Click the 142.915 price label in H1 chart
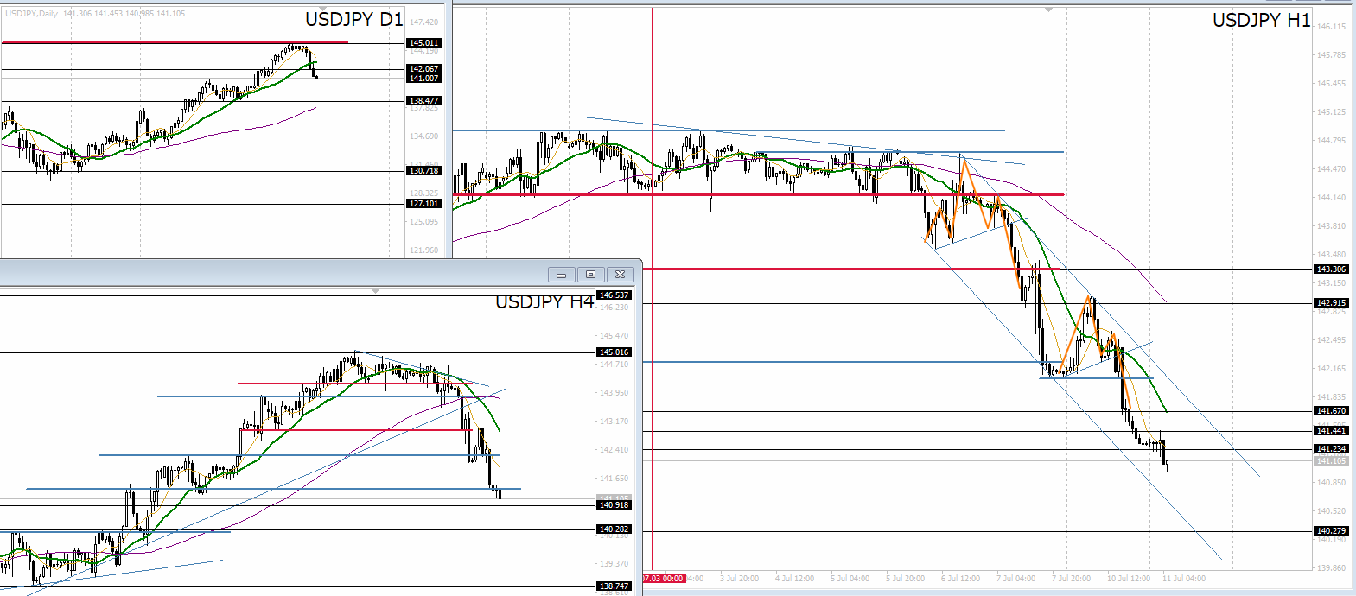The width and height of the screenshot is (1356, 596). point(1331,302)
